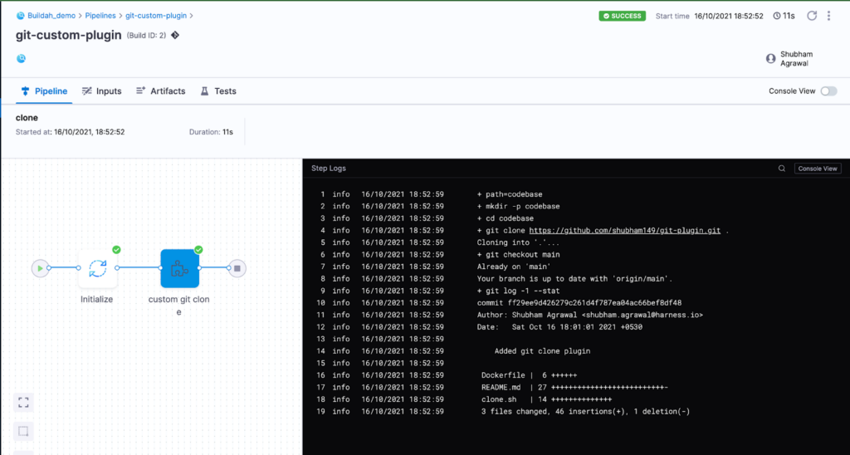
Task: Open the three-dot more options menu
Action: click(x=829, y=16)
